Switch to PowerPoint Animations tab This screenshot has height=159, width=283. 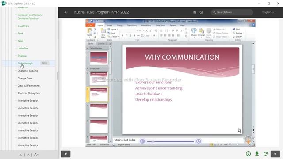tap(146, 25)
